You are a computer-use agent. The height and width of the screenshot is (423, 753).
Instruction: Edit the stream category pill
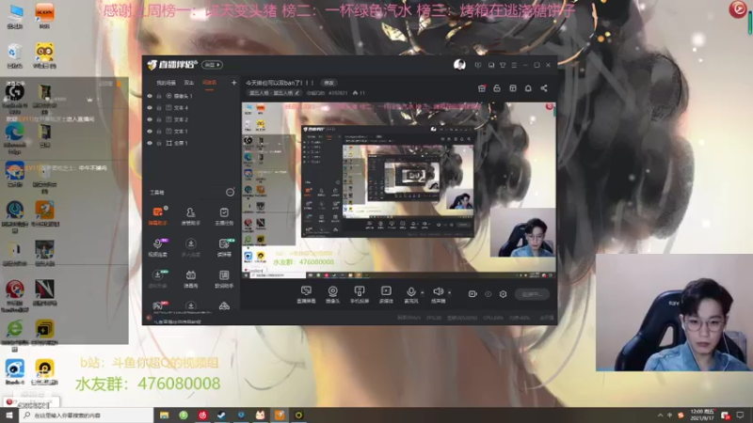[x=275, y=93]
